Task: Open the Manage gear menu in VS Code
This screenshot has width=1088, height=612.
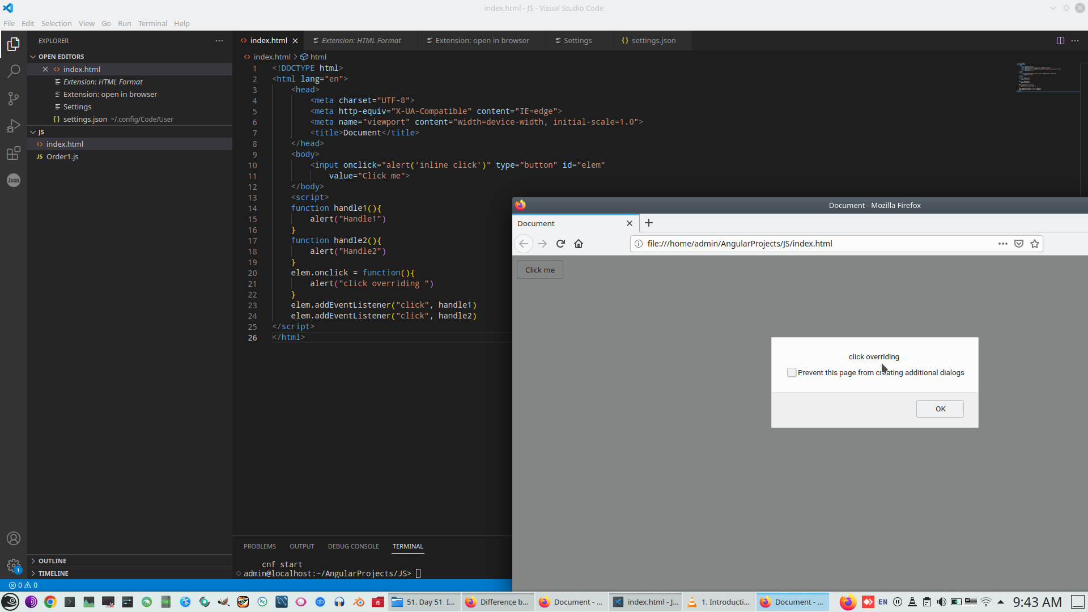Action: point(14,566)
